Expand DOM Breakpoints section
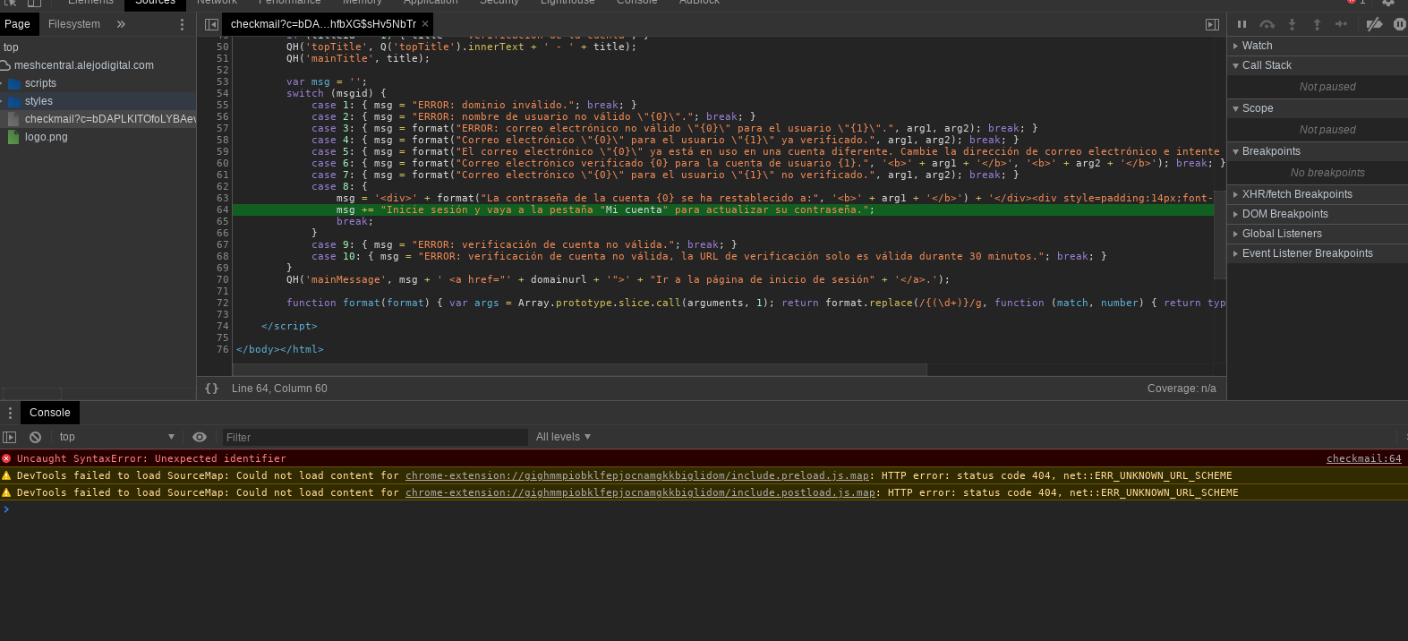Screen dimensions: 1408x641 click(x=1318, y=214)
